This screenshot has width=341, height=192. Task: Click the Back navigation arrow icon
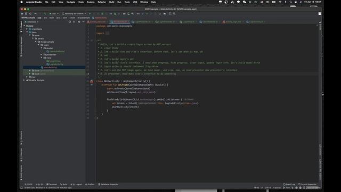[36, 14]
